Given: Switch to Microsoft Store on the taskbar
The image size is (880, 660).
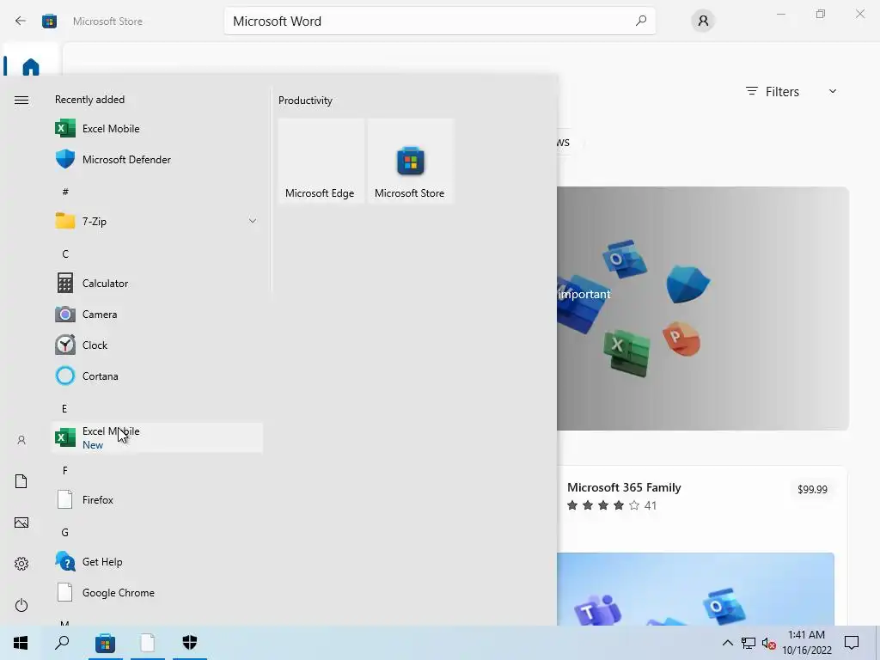Looking at the screenshot, I should tap(105, 643).
